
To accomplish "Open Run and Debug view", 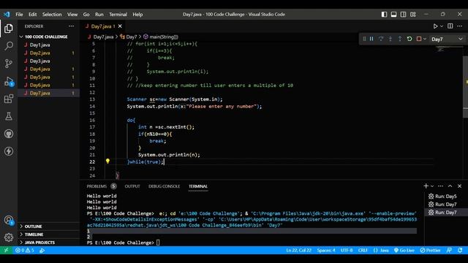I will [9, 81].
